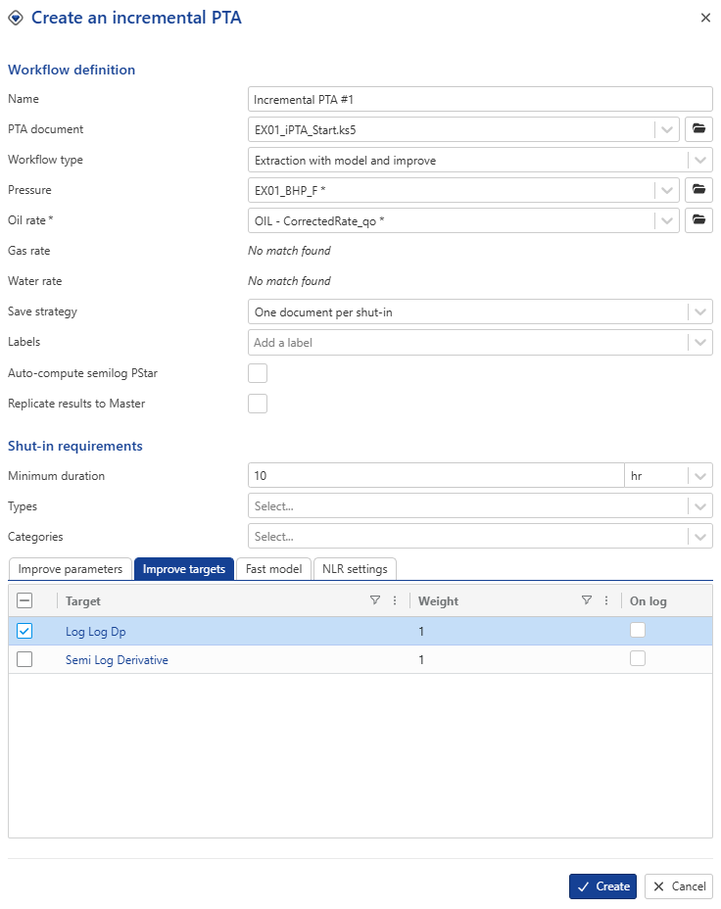
Task: Check the Semi Log Derivative row
Action: point(24,660)
